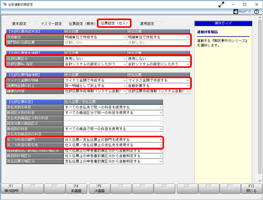This screenshot has width=263, height=200.
Task: Click 連動対象製品 guide heading
Action: click(x=207, y=32)
